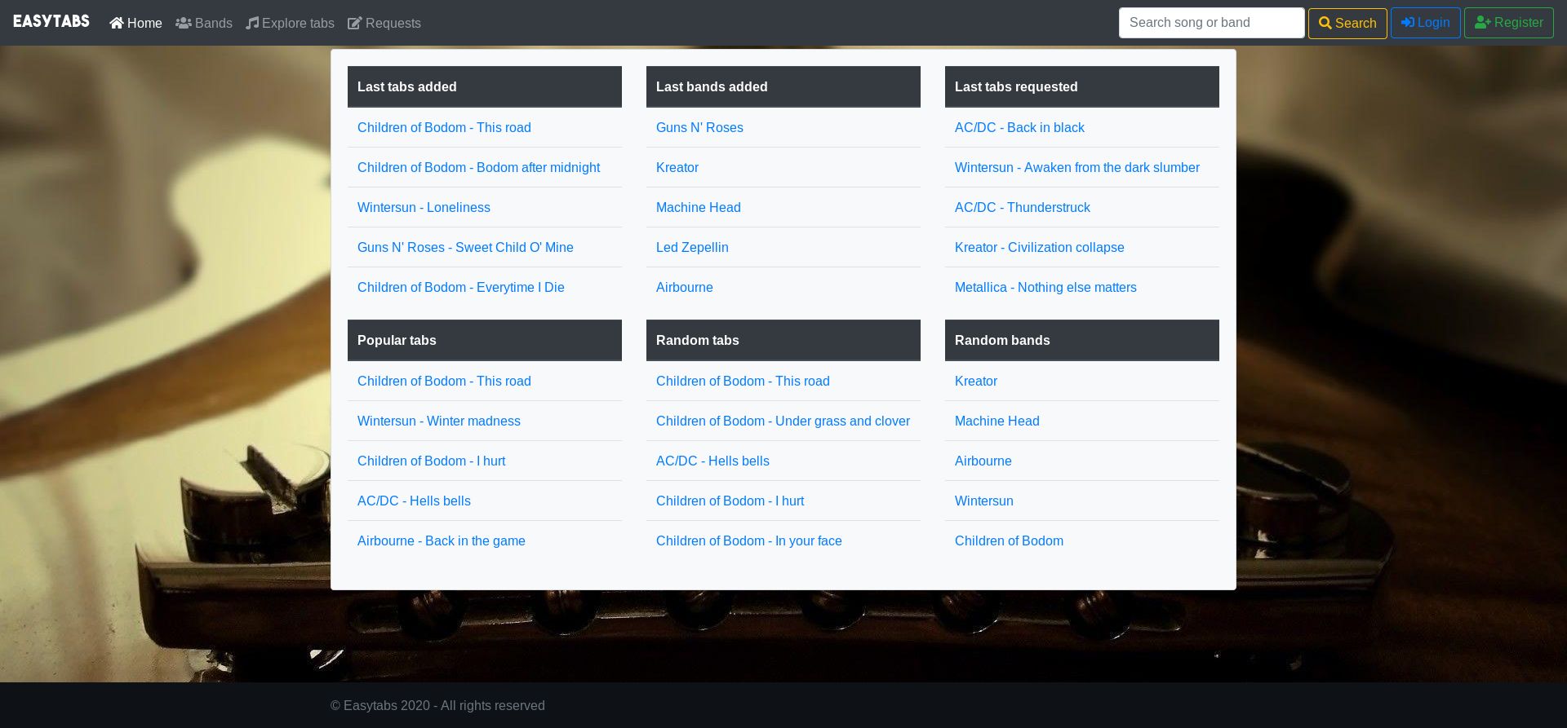Click the Home house icon

coord(117,24)
